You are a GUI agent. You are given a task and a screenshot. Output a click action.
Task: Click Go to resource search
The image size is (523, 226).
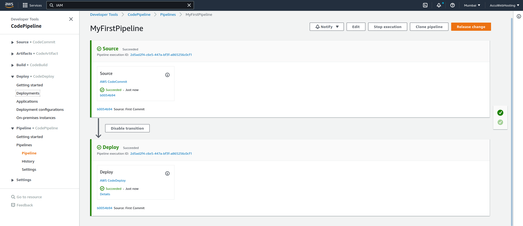(x=26, y=197)
